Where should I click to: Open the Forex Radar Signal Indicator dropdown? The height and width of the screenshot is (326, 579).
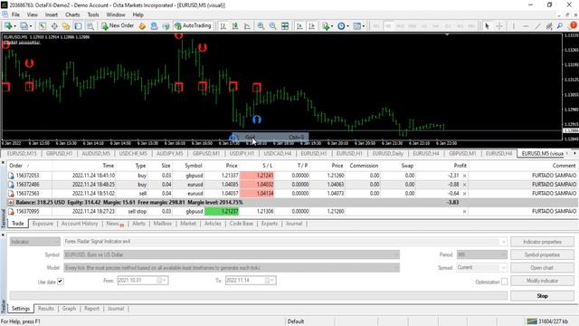coord(285,242)
